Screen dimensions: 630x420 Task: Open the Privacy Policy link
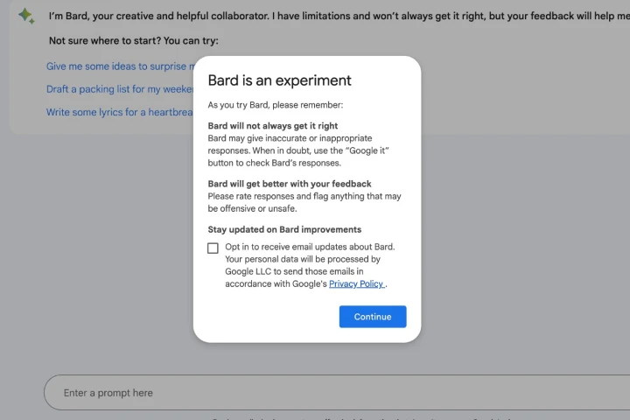(357, 283)
